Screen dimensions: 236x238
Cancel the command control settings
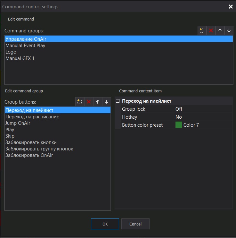click(x=135, y=224)
